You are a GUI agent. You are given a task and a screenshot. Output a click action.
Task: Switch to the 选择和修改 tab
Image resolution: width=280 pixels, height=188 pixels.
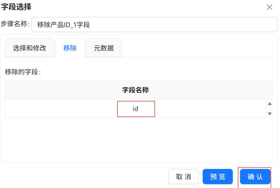29,48
